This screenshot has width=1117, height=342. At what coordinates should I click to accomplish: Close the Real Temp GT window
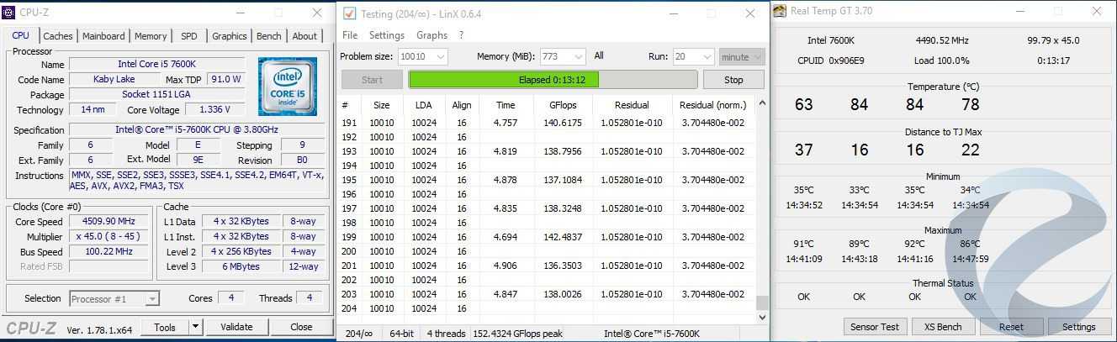coord(1096,12)
